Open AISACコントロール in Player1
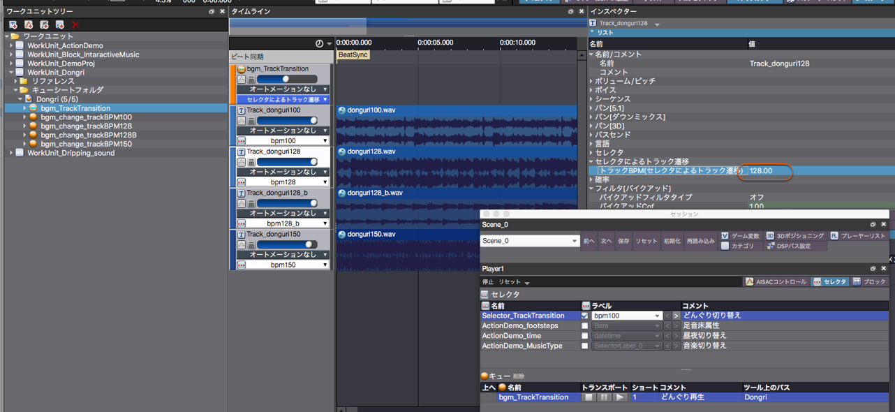This screenshot has width=895, height=412. click(x=776, y=281)
